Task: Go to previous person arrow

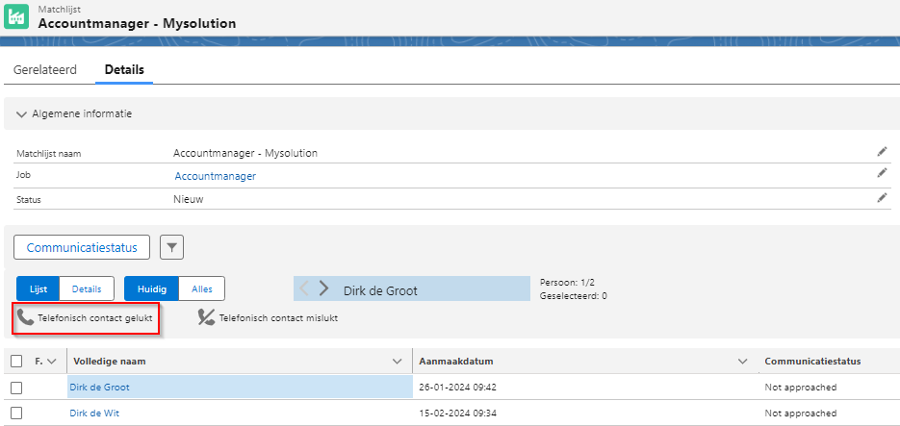Action: coord(303,288)
